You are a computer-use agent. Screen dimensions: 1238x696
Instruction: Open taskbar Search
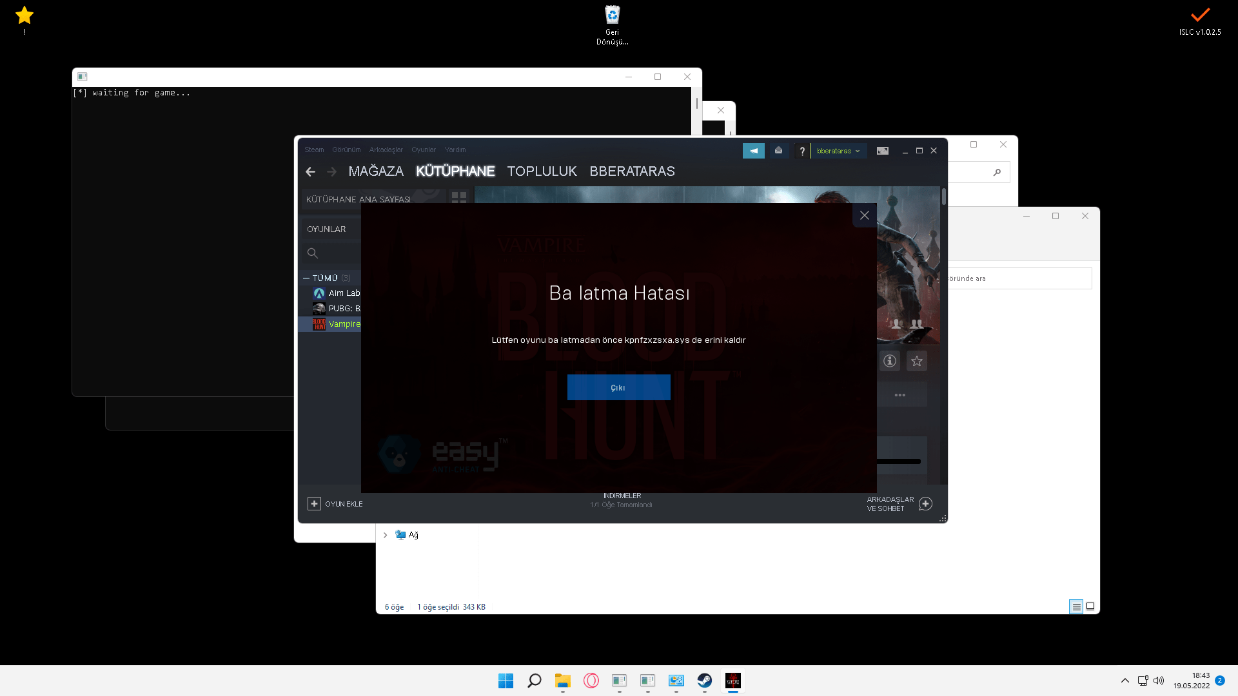(534, 681)
